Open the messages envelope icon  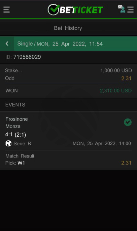point(120,7)
